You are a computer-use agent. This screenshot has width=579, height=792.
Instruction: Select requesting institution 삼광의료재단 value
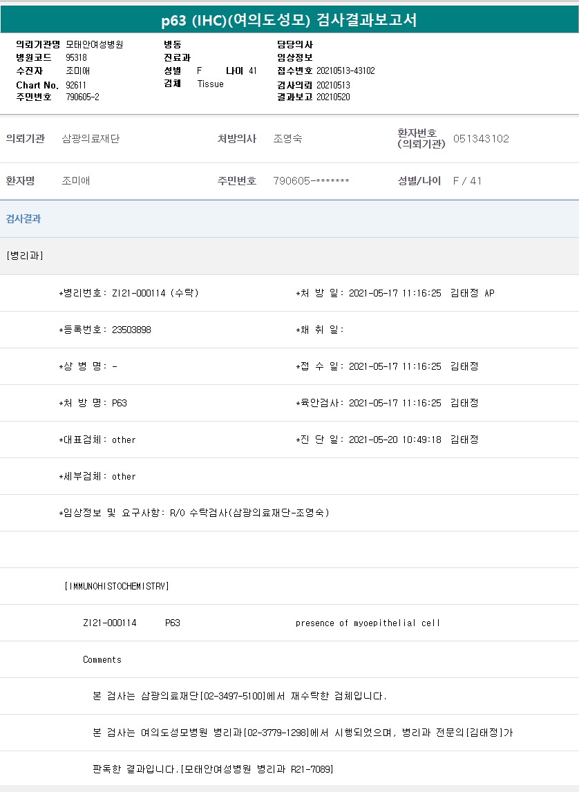point(91,139)
